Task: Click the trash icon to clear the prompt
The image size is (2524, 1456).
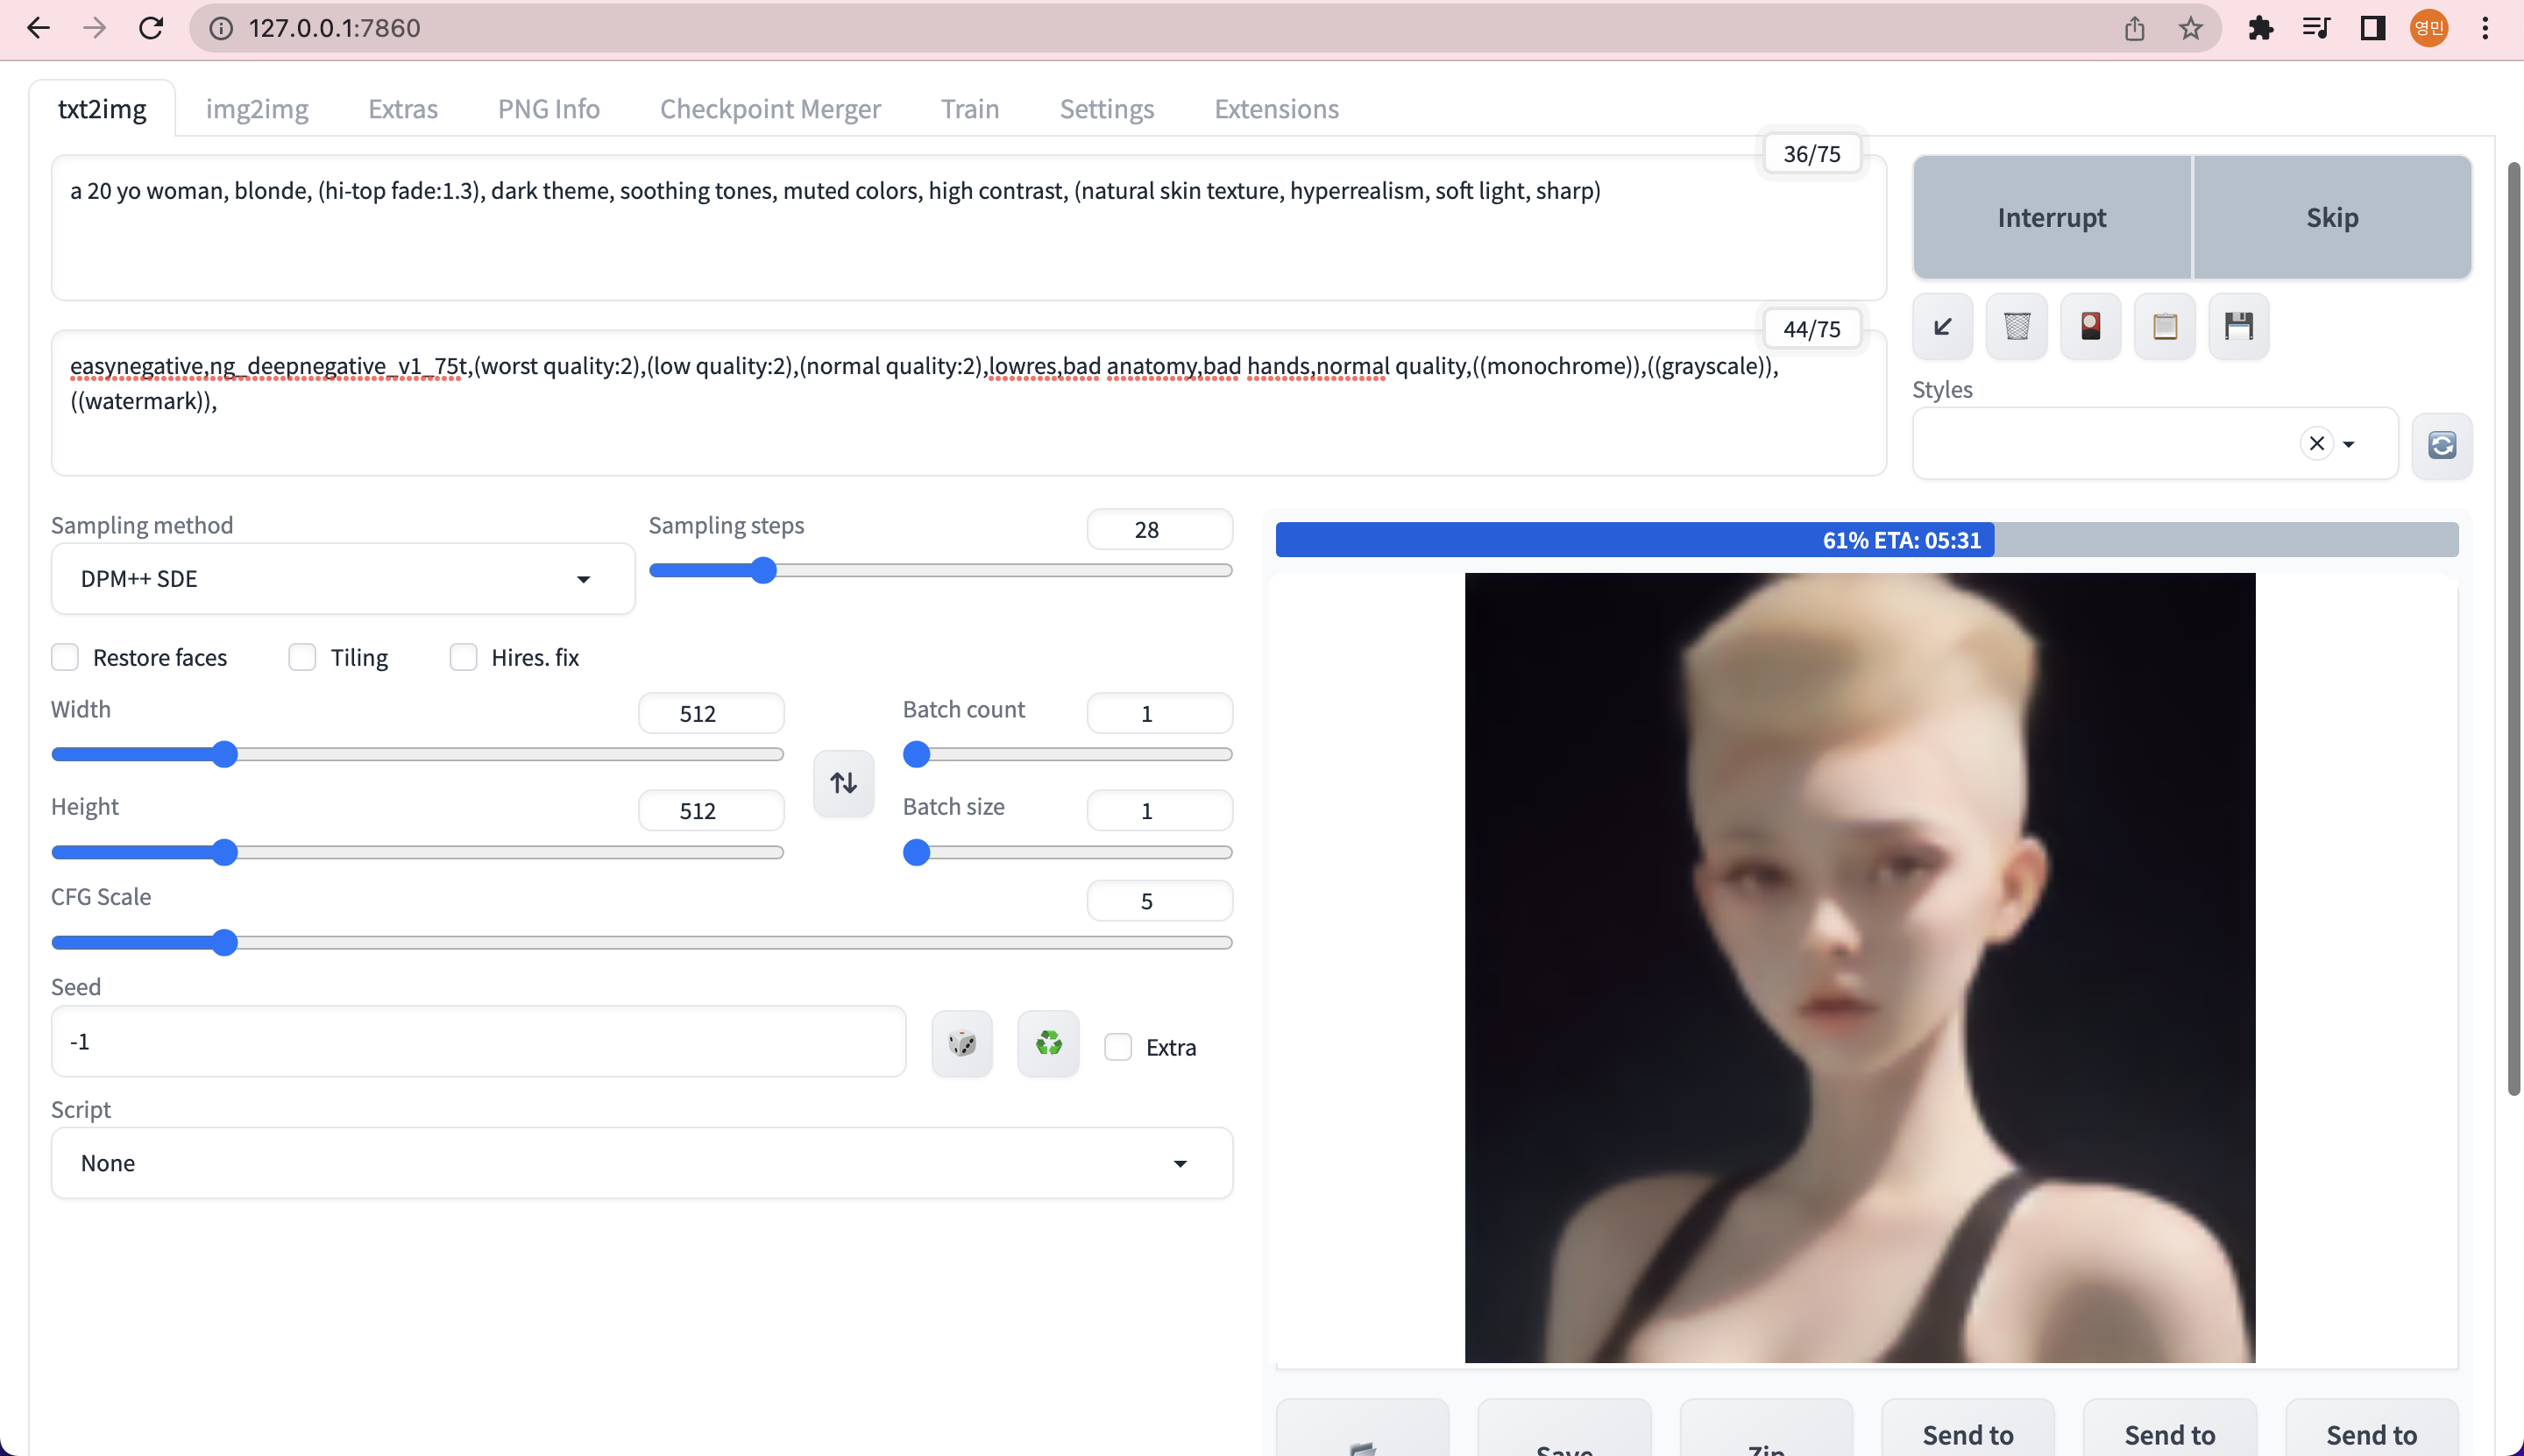Action: (2016, 326)
